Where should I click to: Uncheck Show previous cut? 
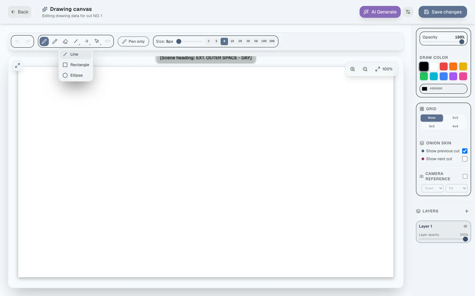465,151
